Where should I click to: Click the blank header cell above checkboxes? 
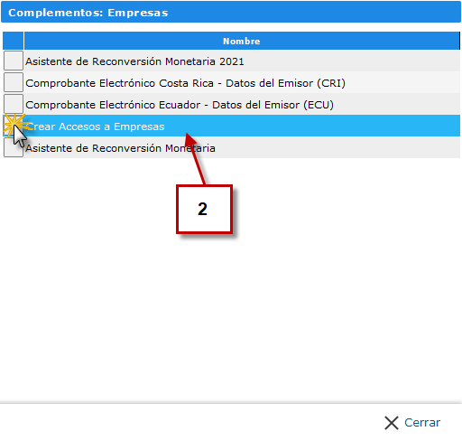(13, 41)
